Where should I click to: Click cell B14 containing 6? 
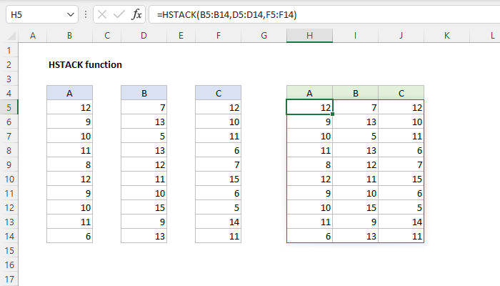click(69, 236)
